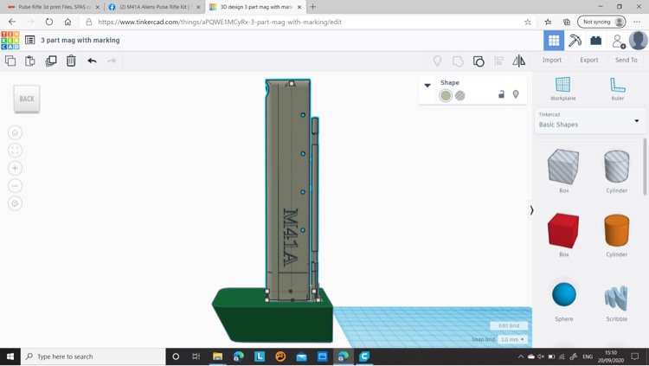This screenshot has height=366, width=649.
Task: Select the Ruler tool
Action: tap(618, 88)
